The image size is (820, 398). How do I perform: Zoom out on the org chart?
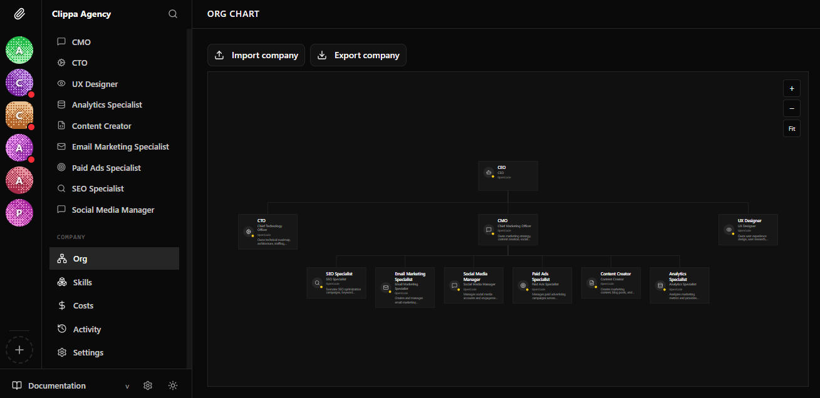[792, 108]
